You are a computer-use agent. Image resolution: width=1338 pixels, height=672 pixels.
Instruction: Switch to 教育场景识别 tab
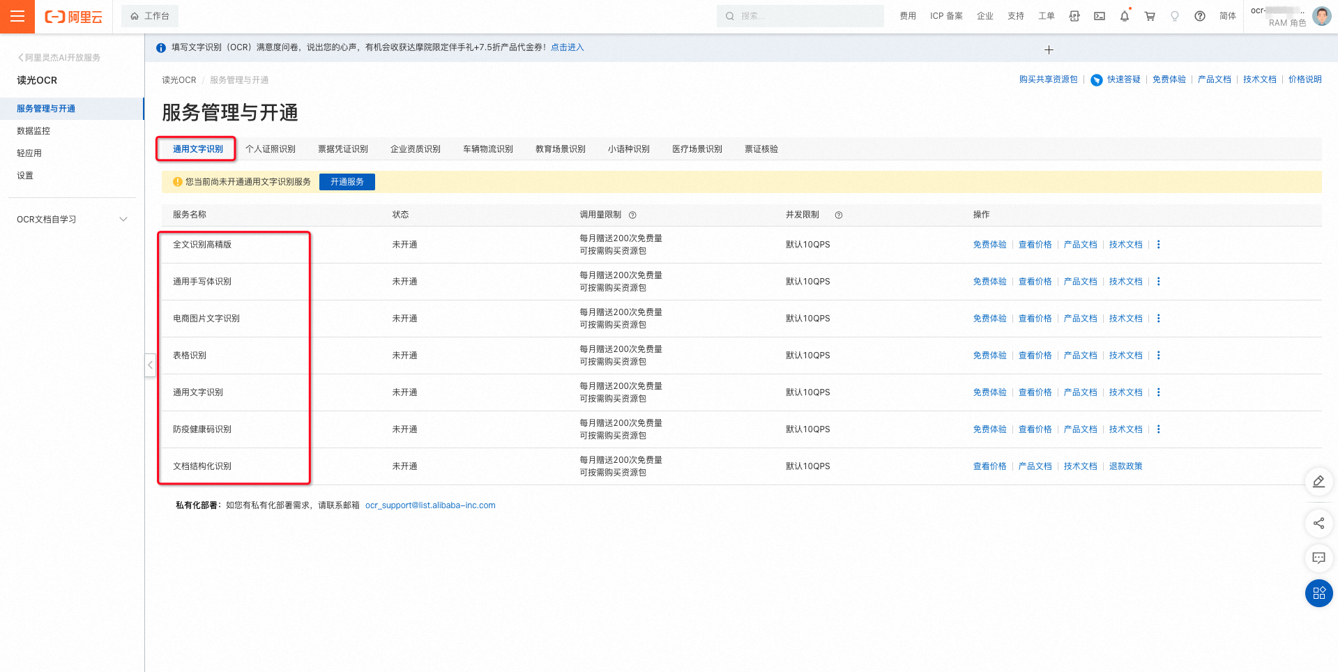tap(560, 149)
